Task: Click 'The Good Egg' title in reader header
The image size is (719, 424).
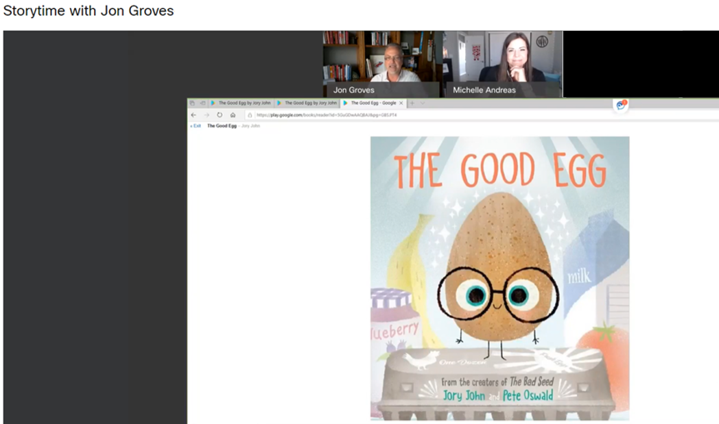Action: tap(222, 126)
